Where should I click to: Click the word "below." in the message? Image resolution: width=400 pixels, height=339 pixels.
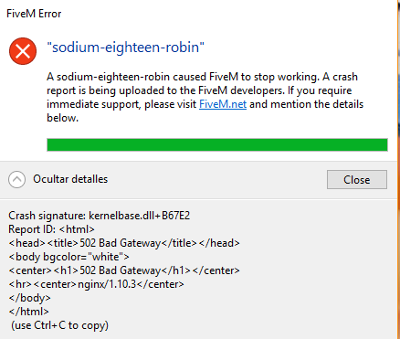(62, 118)
